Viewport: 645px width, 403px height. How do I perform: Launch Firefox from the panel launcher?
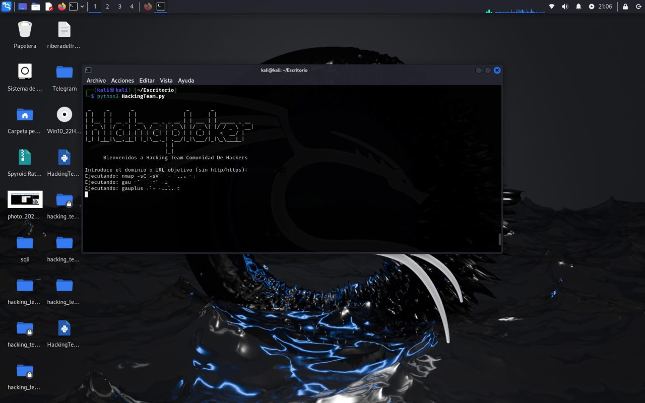(62, 7)
